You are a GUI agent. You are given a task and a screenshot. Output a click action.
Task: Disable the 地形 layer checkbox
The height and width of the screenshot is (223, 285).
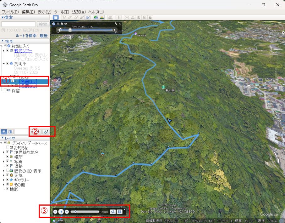pos(8,189)
